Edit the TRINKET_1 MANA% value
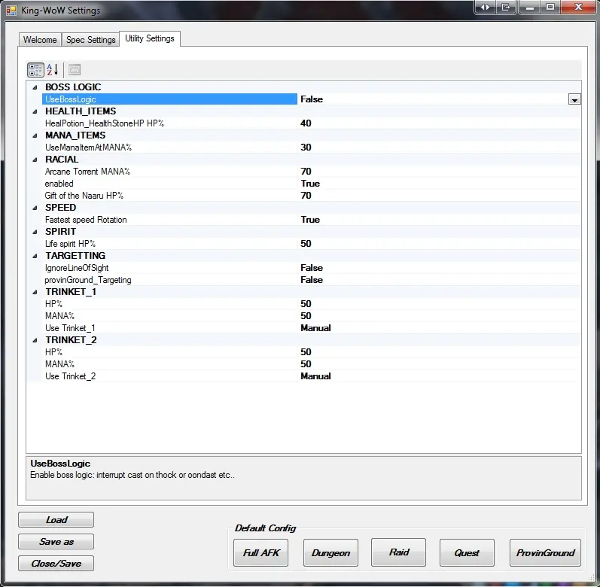This screenshot has width=600, height=587. [x=306, y=316]
